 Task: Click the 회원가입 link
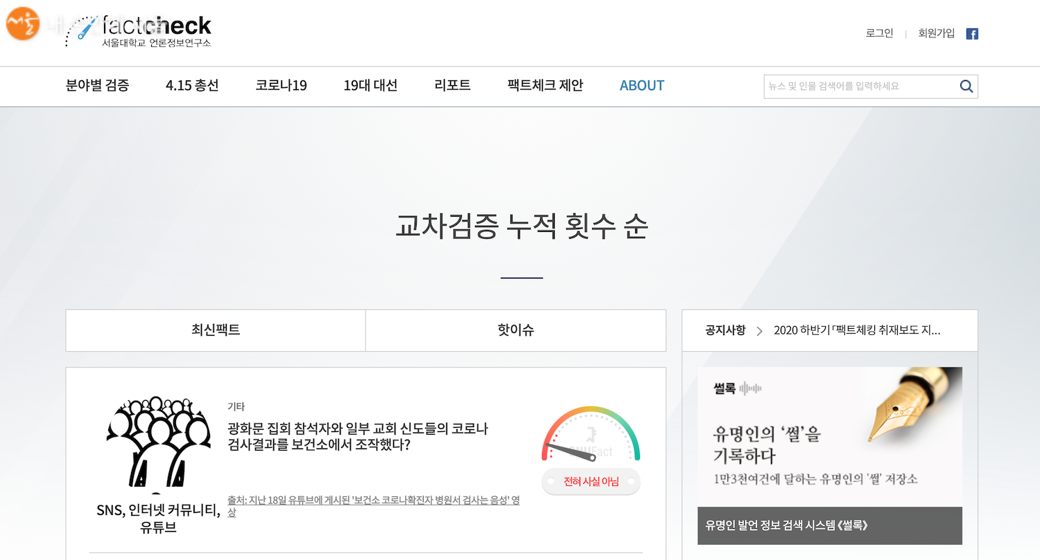936,33
